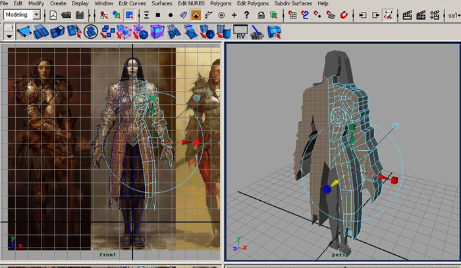Click the New Scene icon
461x268 pixels.
click(53, 15)
